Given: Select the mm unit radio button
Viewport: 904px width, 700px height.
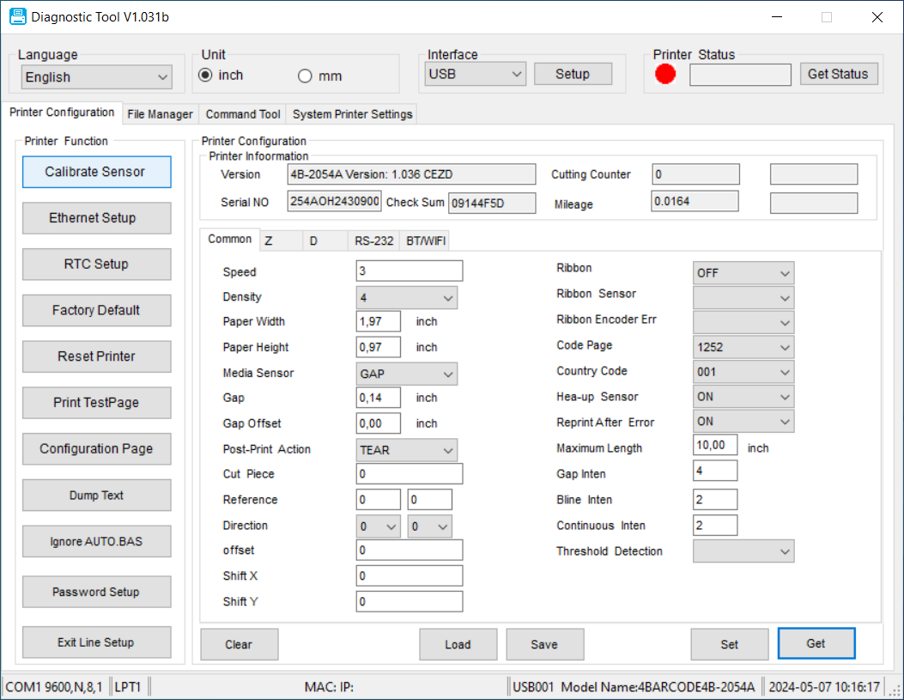Looking at the screenshot, I should pyautogui.click(x=305, y=76).
